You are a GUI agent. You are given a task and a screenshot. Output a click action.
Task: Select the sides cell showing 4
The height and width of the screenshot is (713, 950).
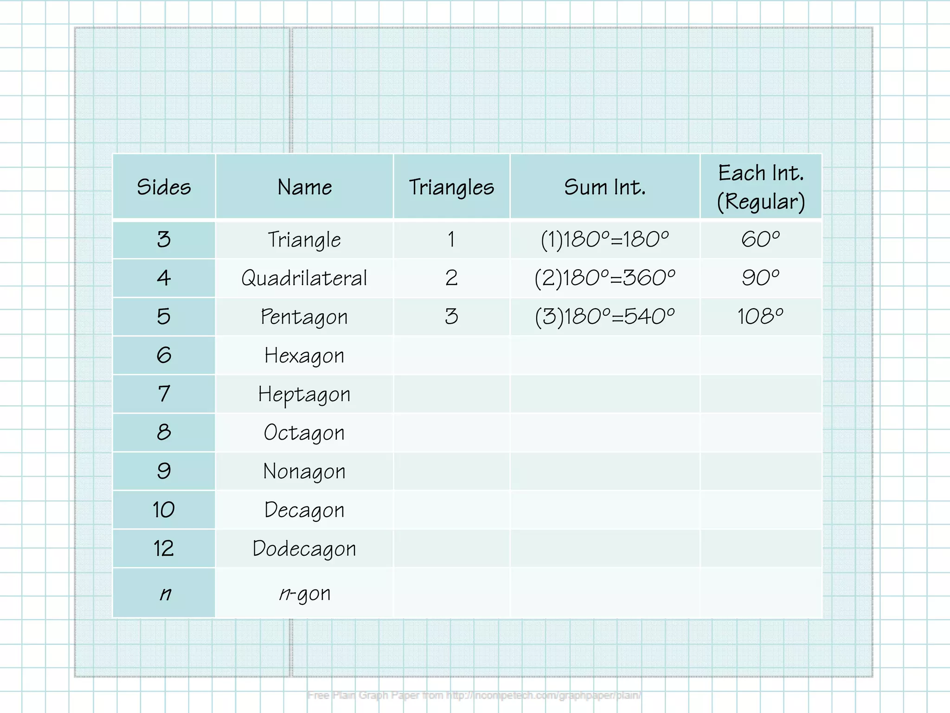click(164, 278)
